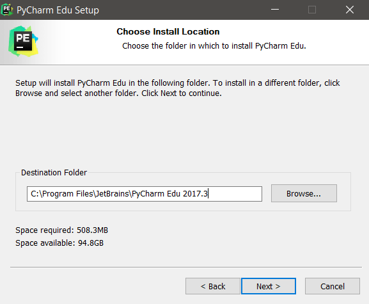Image resolution: width=369 pixels, height=304 pixels.
Task: Click the PyCharm Edu icon in the title bar
Action: point(7,10)
